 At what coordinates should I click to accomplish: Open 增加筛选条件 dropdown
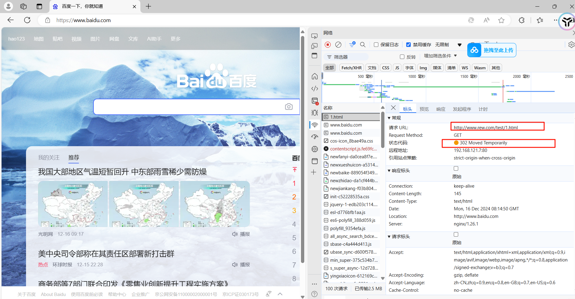tap(440, 56)
